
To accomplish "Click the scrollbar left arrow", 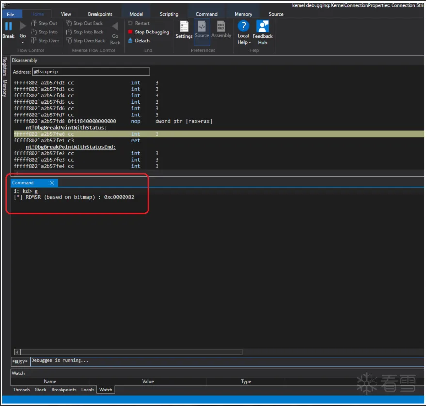I will click(x=17, y=352).
